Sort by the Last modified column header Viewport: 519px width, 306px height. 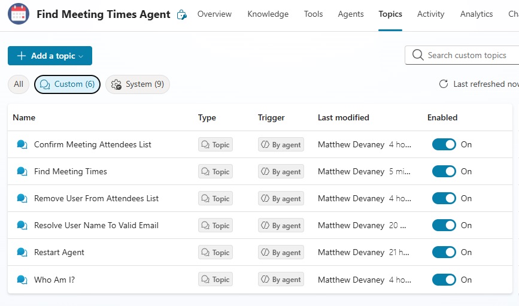[343, 117]
